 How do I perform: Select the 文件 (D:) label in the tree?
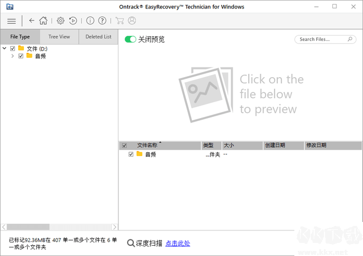click(37, 49)
